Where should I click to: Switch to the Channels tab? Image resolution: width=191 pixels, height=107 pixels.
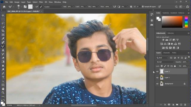click(167, 53)
